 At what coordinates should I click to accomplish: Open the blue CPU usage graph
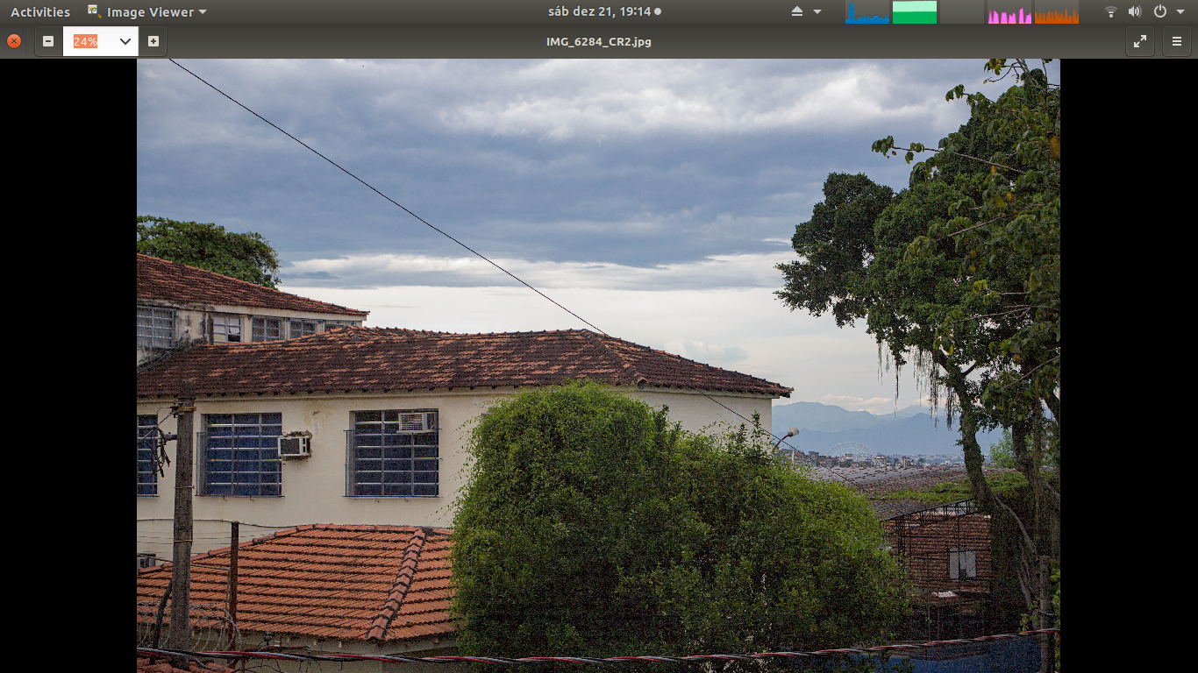point(867,12)
